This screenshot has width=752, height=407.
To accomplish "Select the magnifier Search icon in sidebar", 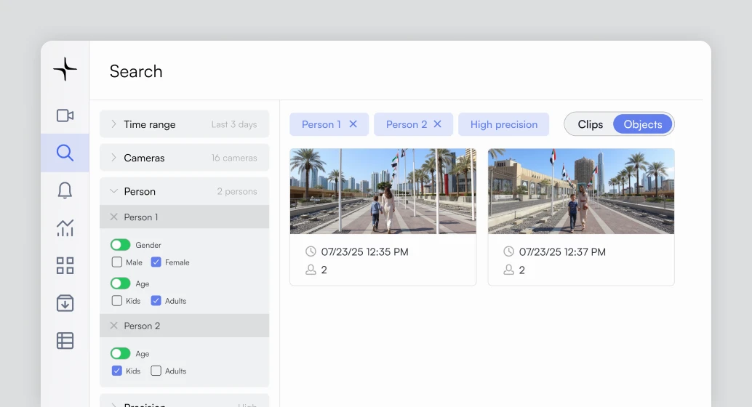I will [65, 153].
